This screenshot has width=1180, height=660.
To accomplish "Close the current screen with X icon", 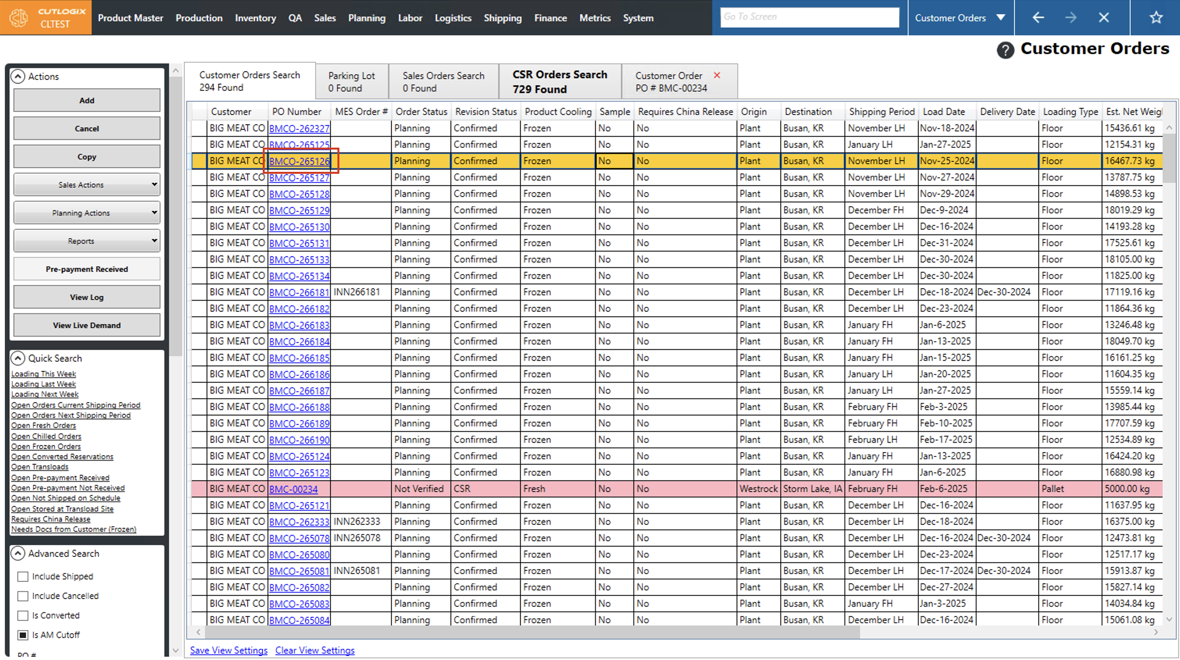I will (1103, 18).
